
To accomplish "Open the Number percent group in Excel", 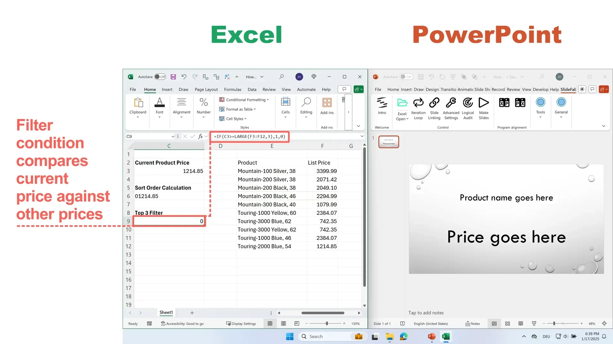I will [x=204, y=108].
